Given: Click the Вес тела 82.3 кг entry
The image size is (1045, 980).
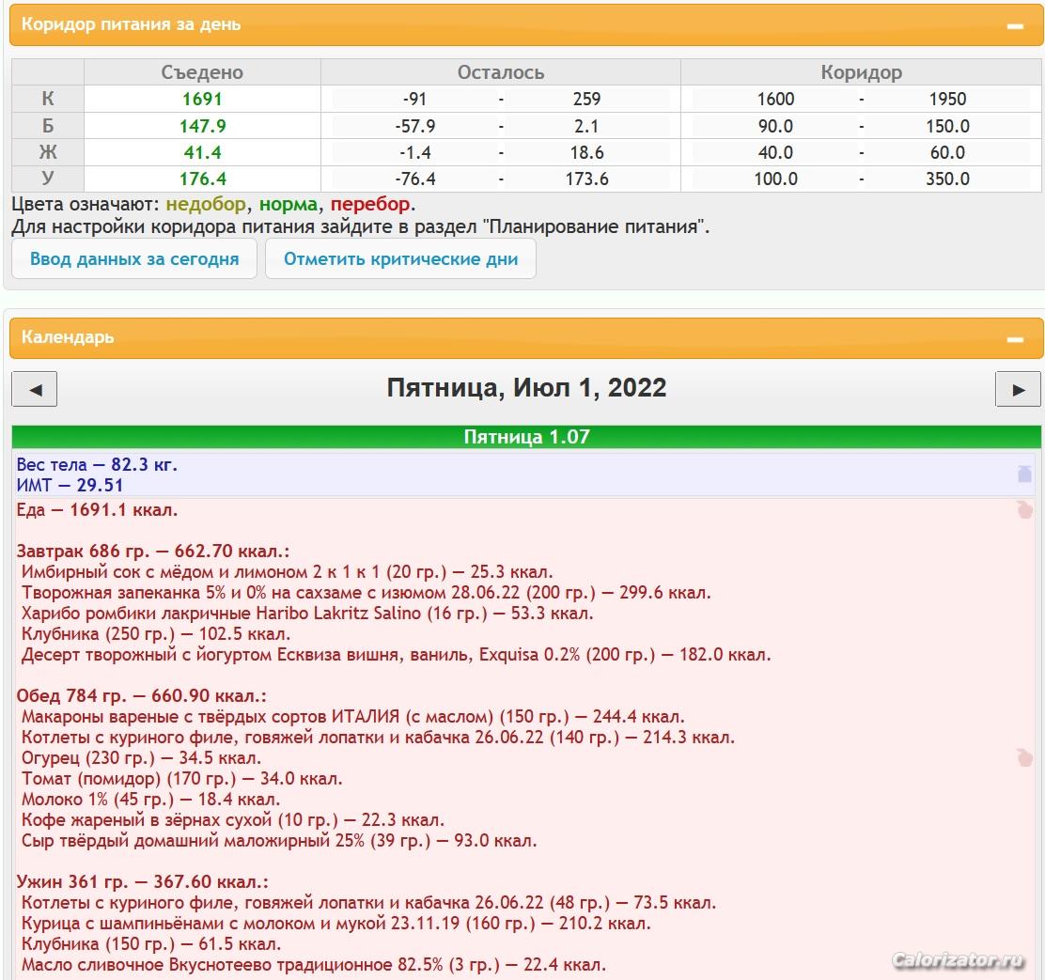Looking at the screenshot, I should click(x=97, y=465).
